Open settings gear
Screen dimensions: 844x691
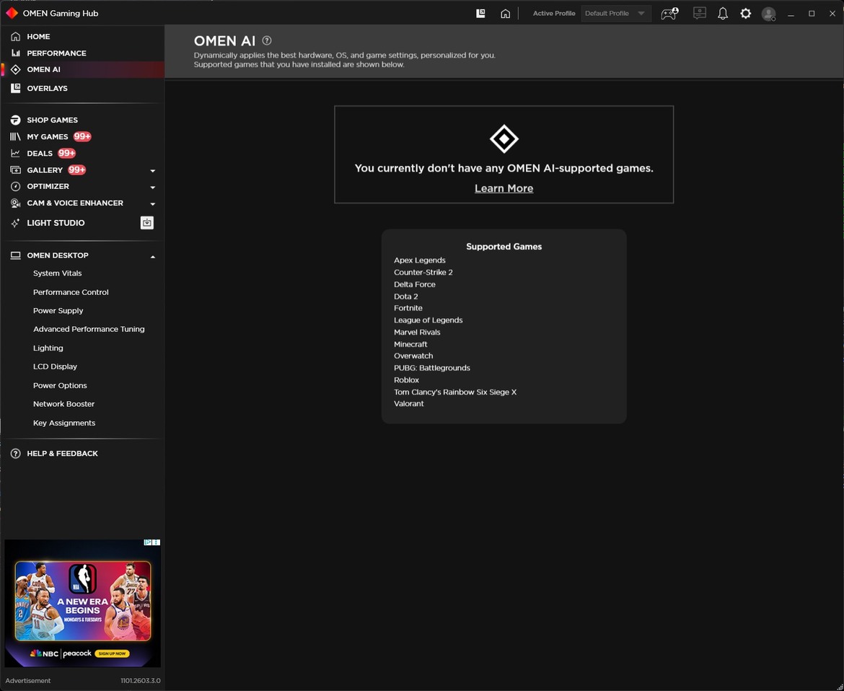pos(745,14)
